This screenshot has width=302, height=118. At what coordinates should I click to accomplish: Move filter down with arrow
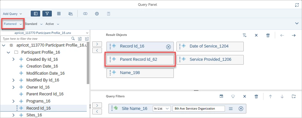click(282, 96)
